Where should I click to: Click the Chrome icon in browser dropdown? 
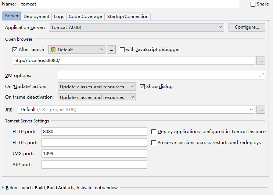pyautogui.click(x=53, y=49)
